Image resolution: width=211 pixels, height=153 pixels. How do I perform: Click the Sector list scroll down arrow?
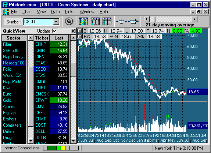[x=31, y=141]
